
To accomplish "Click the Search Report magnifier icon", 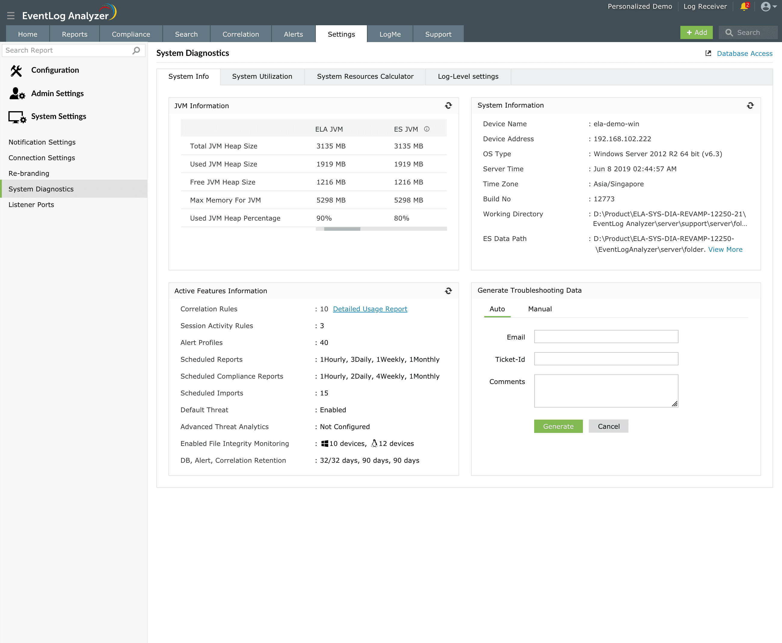I will pos(136,50).
